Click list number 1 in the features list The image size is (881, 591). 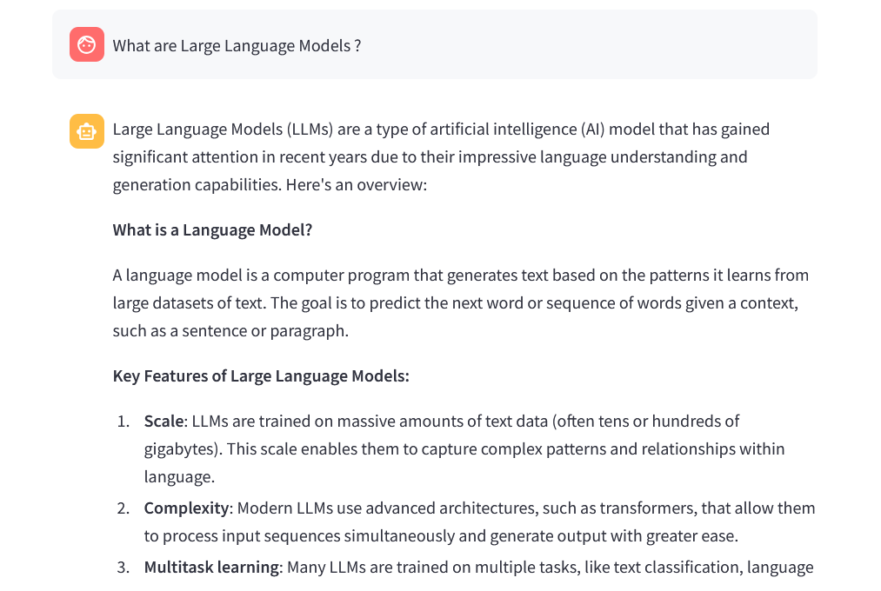[x=123, y=422]
